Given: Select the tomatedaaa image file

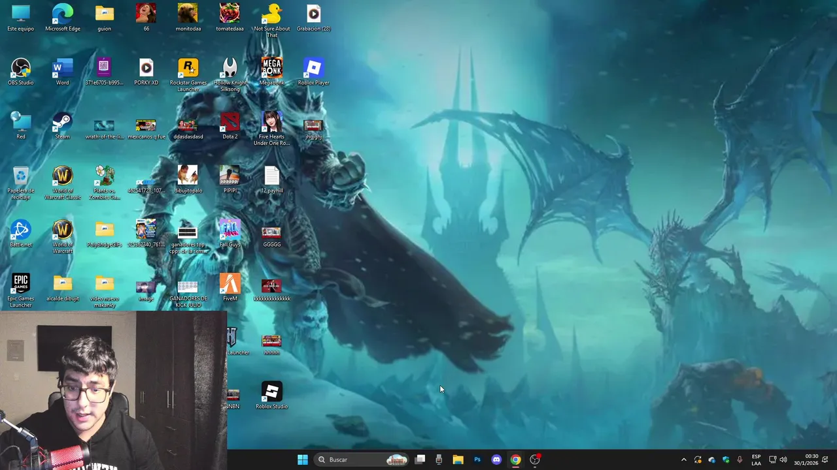Looking at the screenshot, I should 230,18.
